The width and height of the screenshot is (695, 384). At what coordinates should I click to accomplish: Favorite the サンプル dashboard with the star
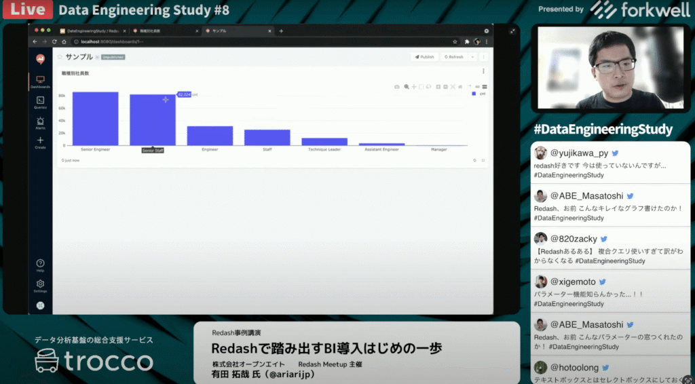(x=60, y=57)
